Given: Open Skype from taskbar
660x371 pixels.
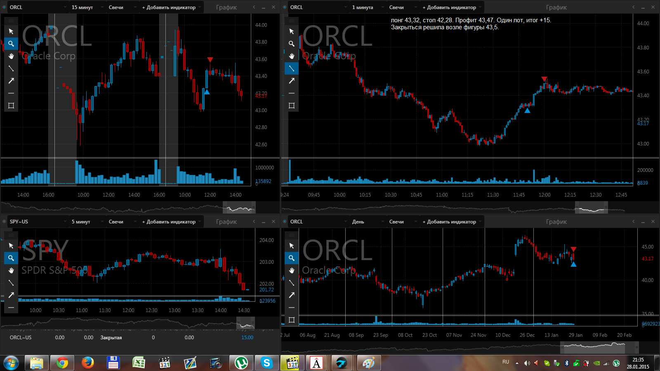Looking at the screenshot, I should click(266, 363).
